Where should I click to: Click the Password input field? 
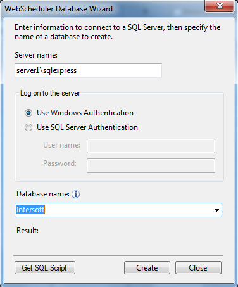[151, 165]
